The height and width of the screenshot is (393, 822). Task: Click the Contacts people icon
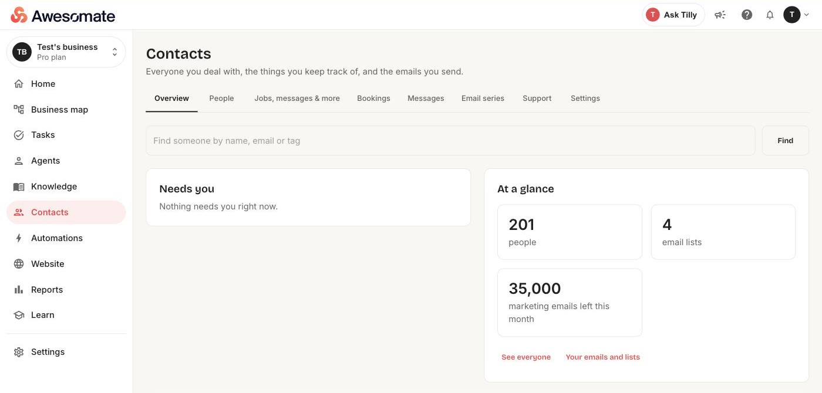[x=19, y=212]
